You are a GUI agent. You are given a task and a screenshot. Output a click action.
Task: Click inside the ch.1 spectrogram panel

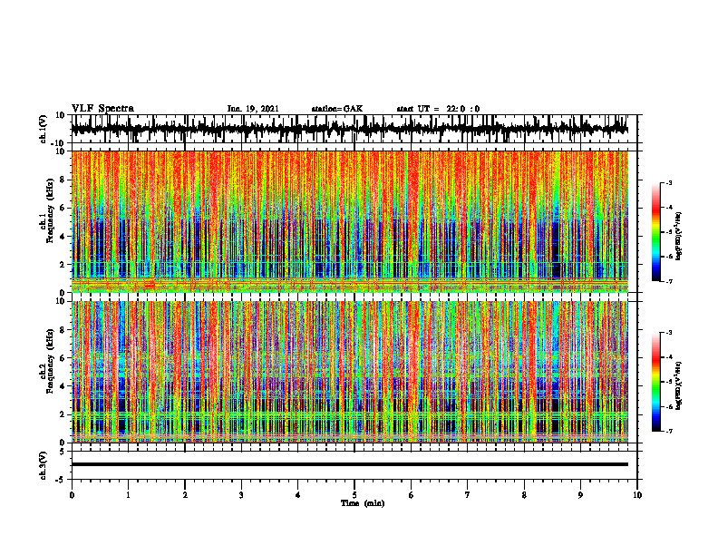click(349, 221)
